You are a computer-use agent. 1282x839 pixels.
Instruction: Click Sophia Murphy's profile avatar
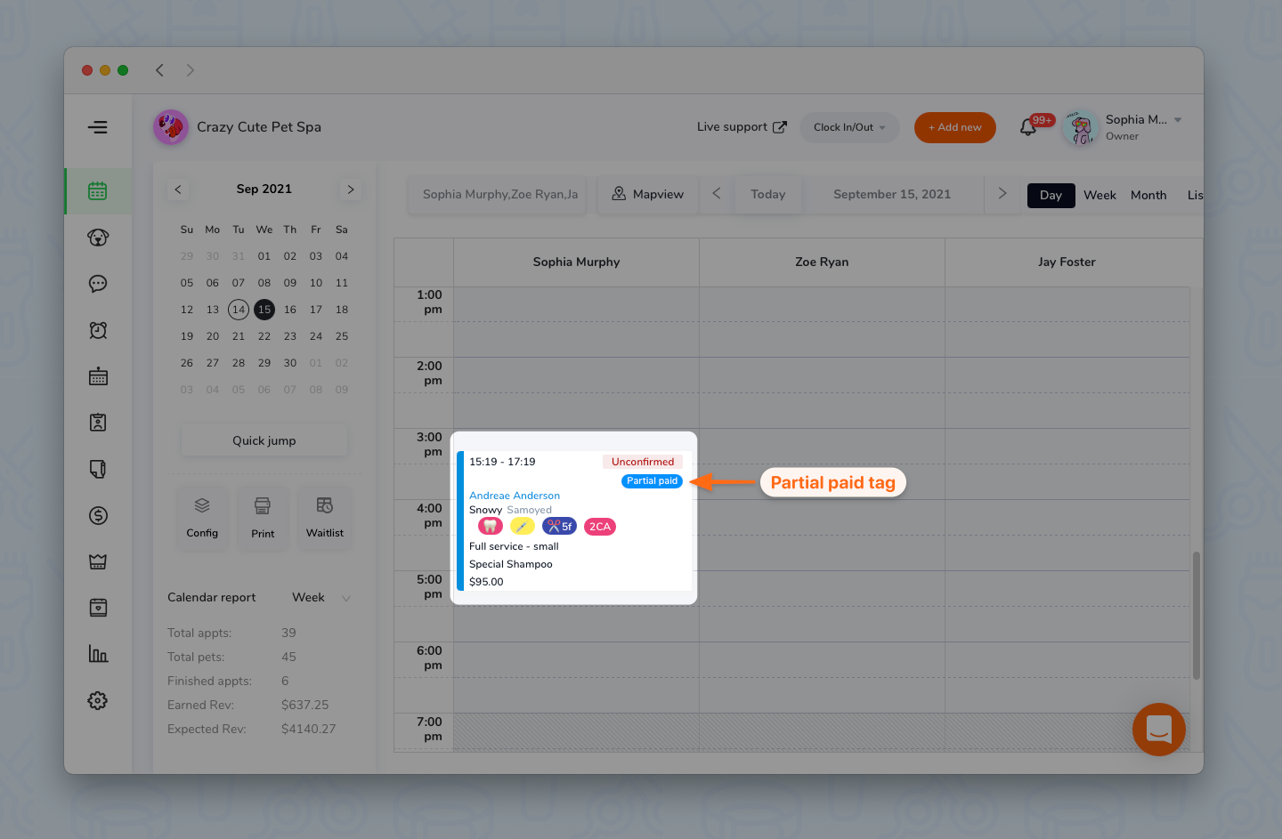(x=1081, y=128)
